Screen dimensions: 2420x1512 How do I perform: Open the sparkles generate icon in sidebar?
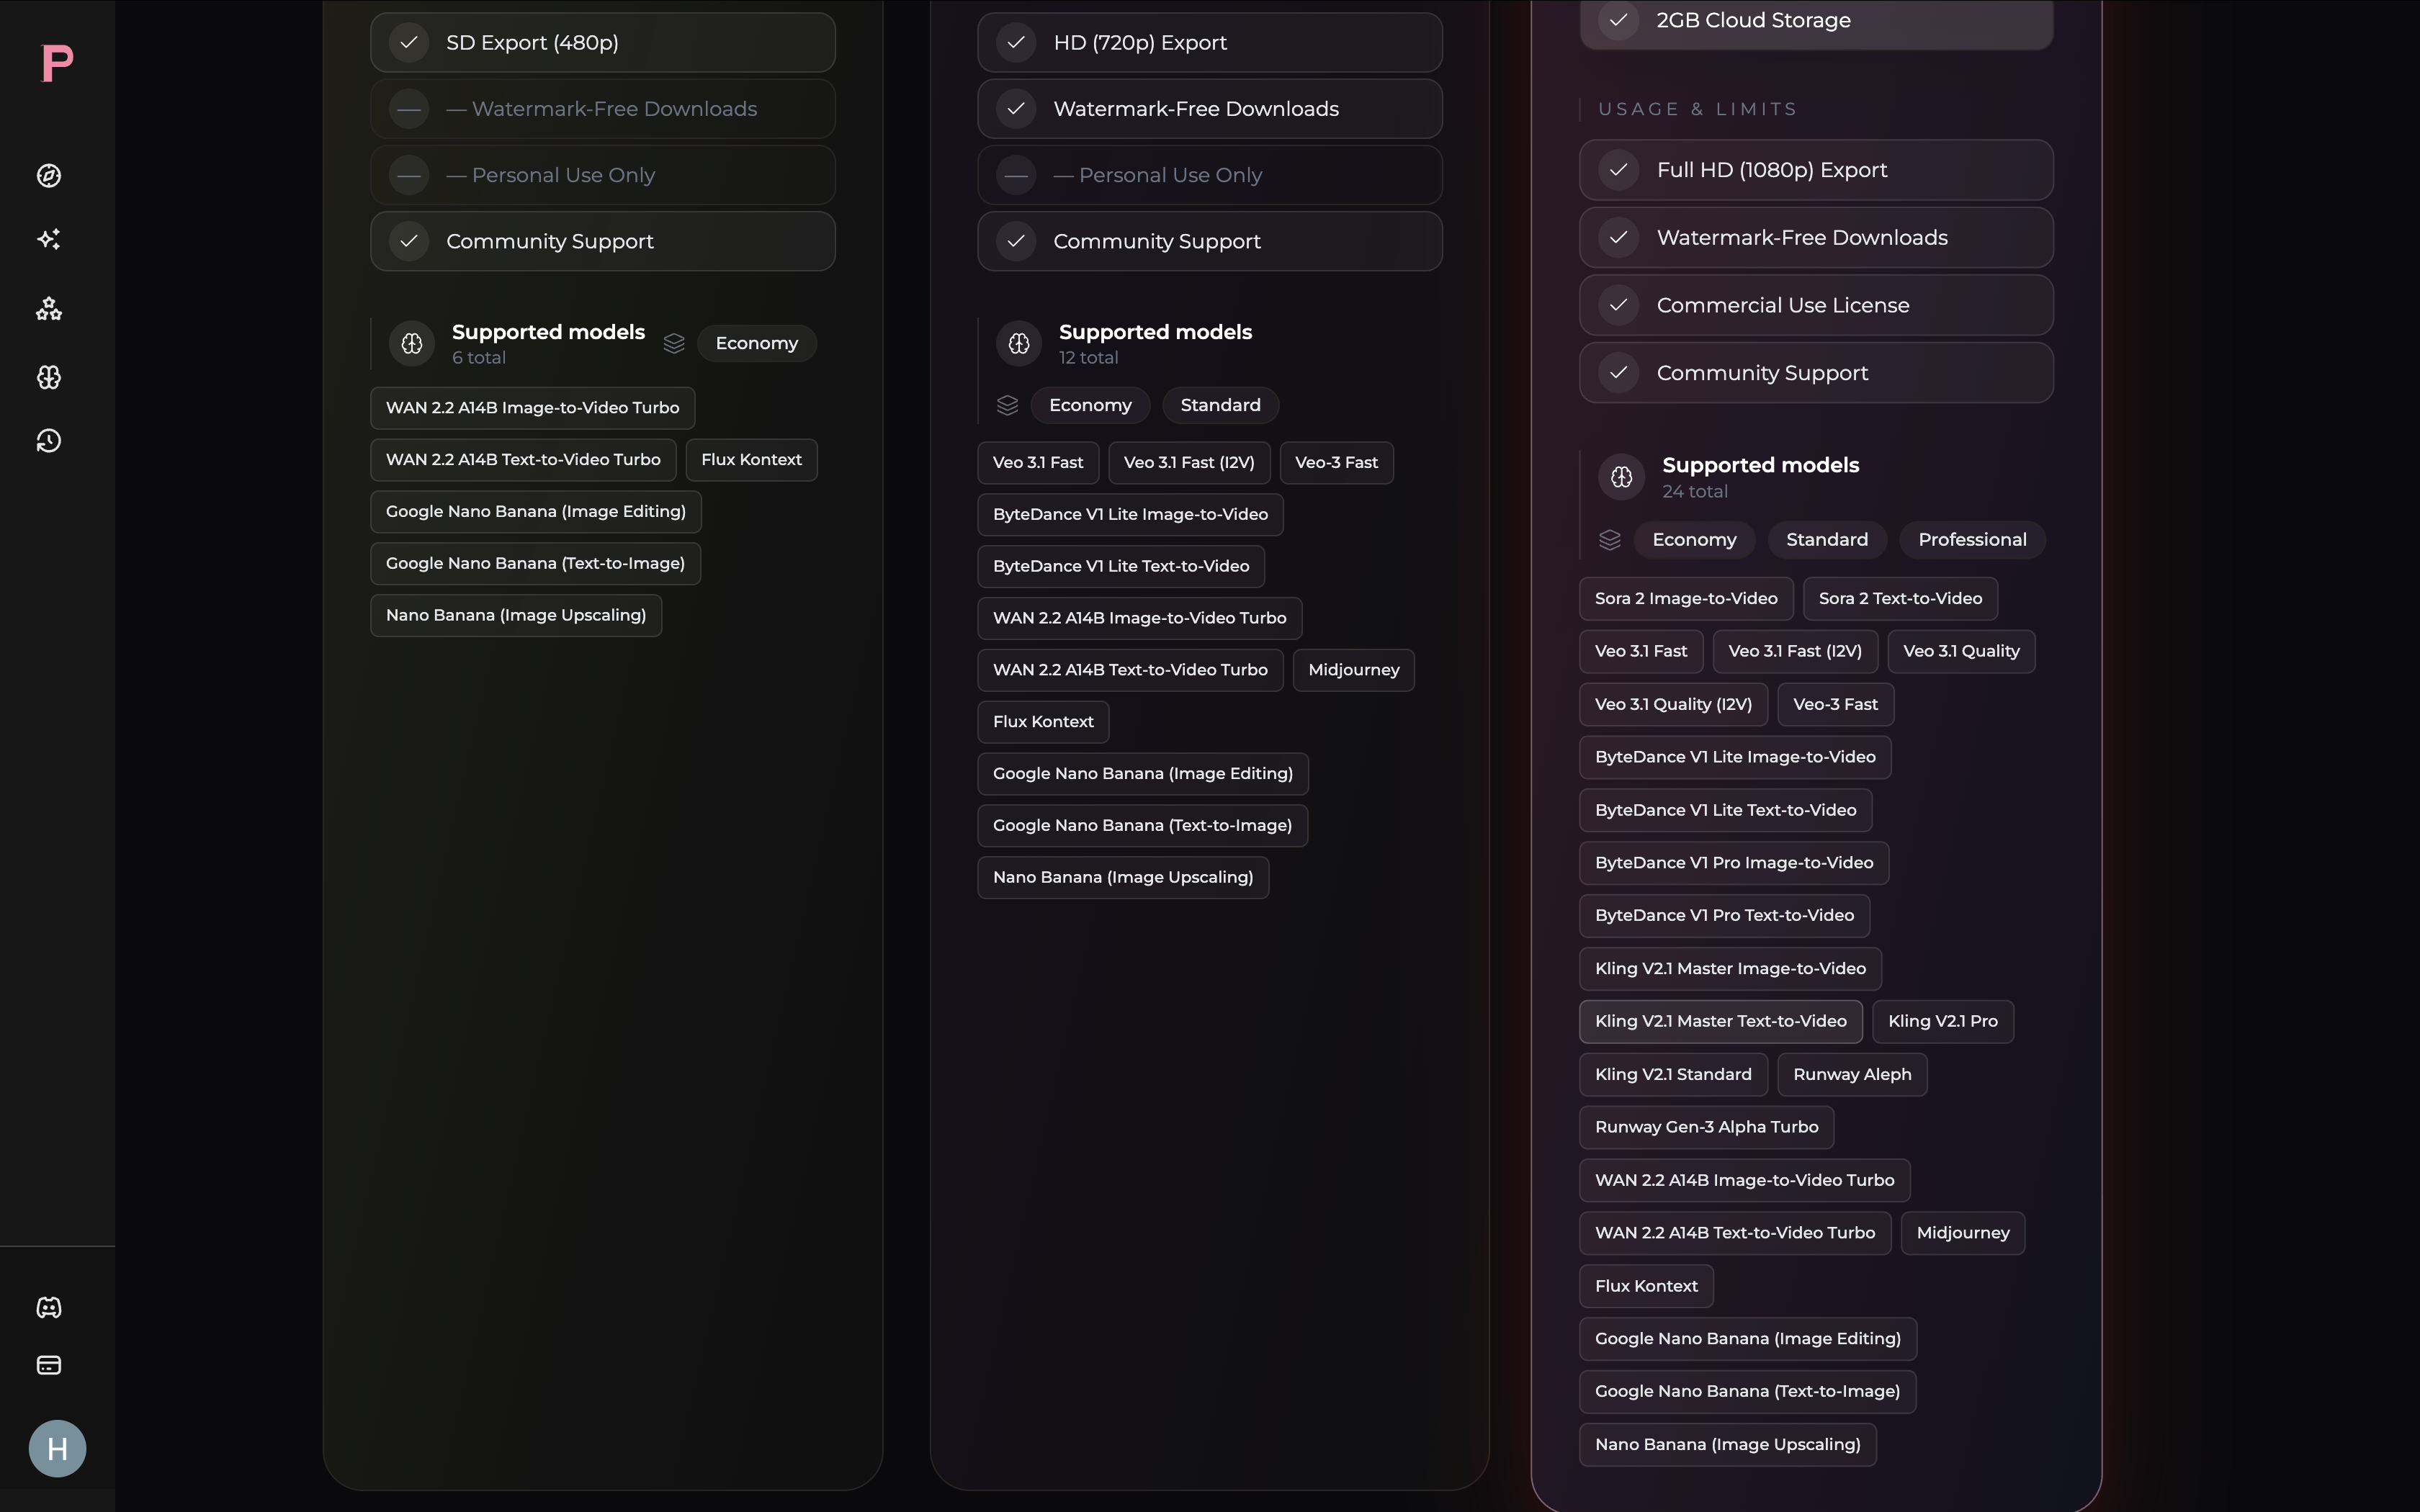49,239
